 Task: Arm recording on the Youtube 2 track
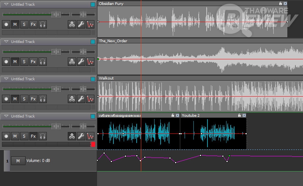pos(6,136)
